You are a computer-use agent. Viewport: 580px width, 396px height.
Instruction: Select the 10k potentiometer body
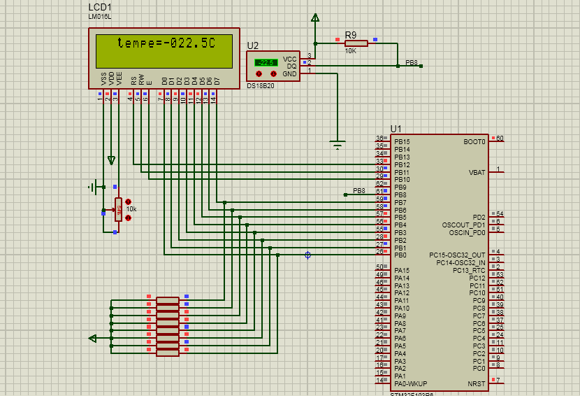click(118, 210)
